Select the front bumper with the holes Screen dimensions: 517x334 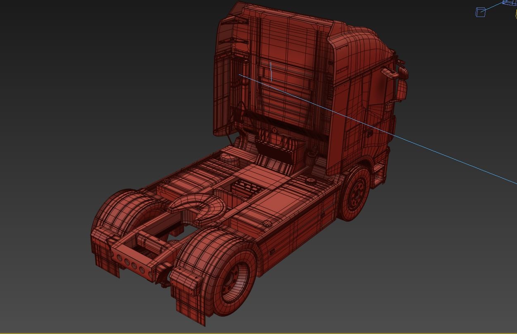[x=132, y=265]
